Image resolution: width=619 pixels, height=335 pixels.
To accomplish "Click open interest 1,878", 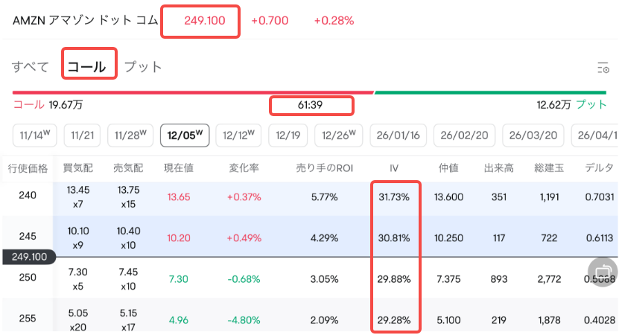I will tap(549, 320).
